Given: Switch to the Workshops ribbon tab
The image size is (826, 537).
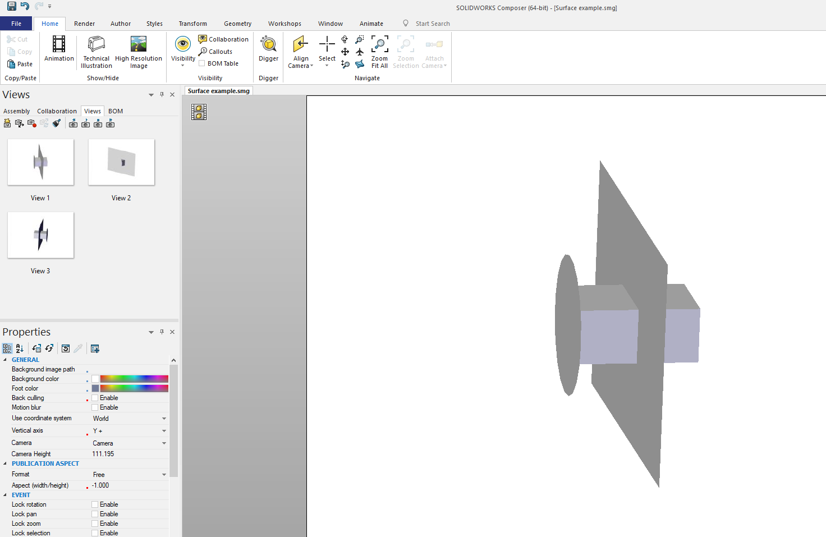Looking at the screenshot, I should click(284, 24).
